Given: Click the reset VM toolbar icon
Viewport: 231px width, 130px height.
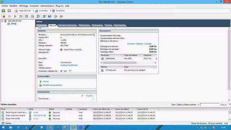Looking at the screenshot, I should pyautogui.click(x=21, y=16).
